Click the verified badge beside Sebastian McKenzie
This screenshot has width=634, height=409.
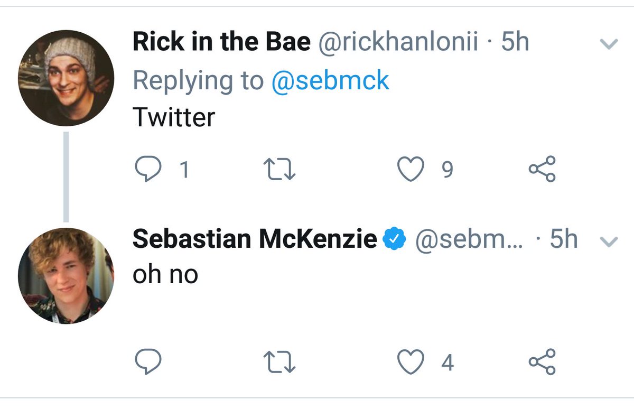pos(394,240)
